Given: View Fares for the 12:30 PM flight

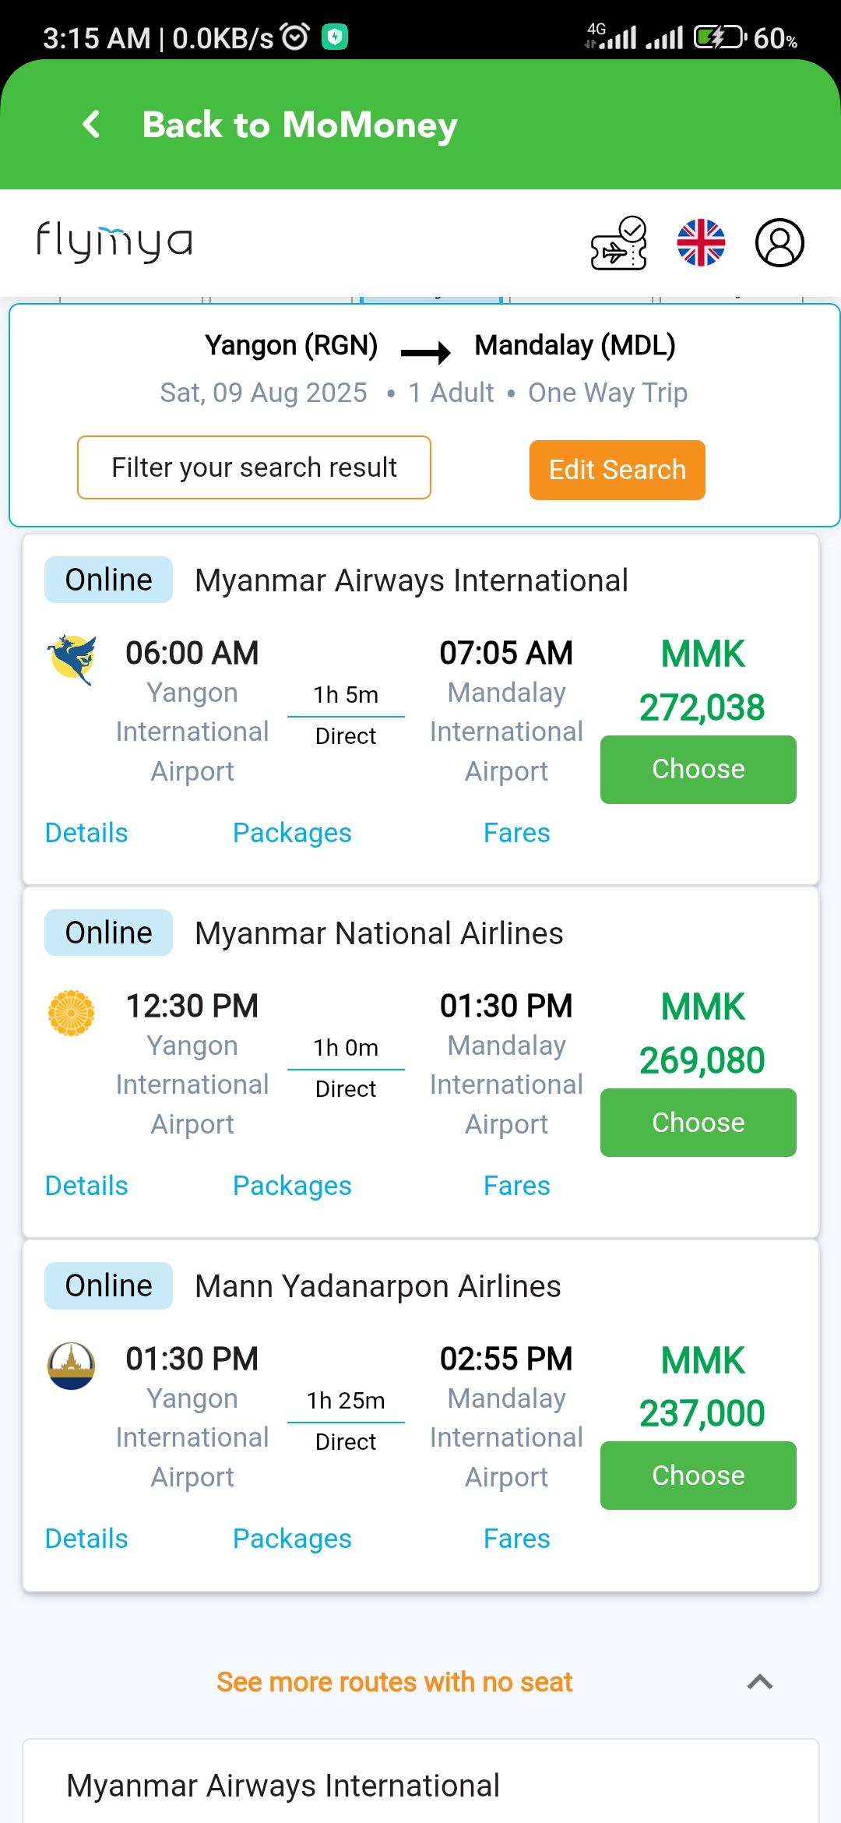Looking at the screenshot, I should [x=516, y=1186].
